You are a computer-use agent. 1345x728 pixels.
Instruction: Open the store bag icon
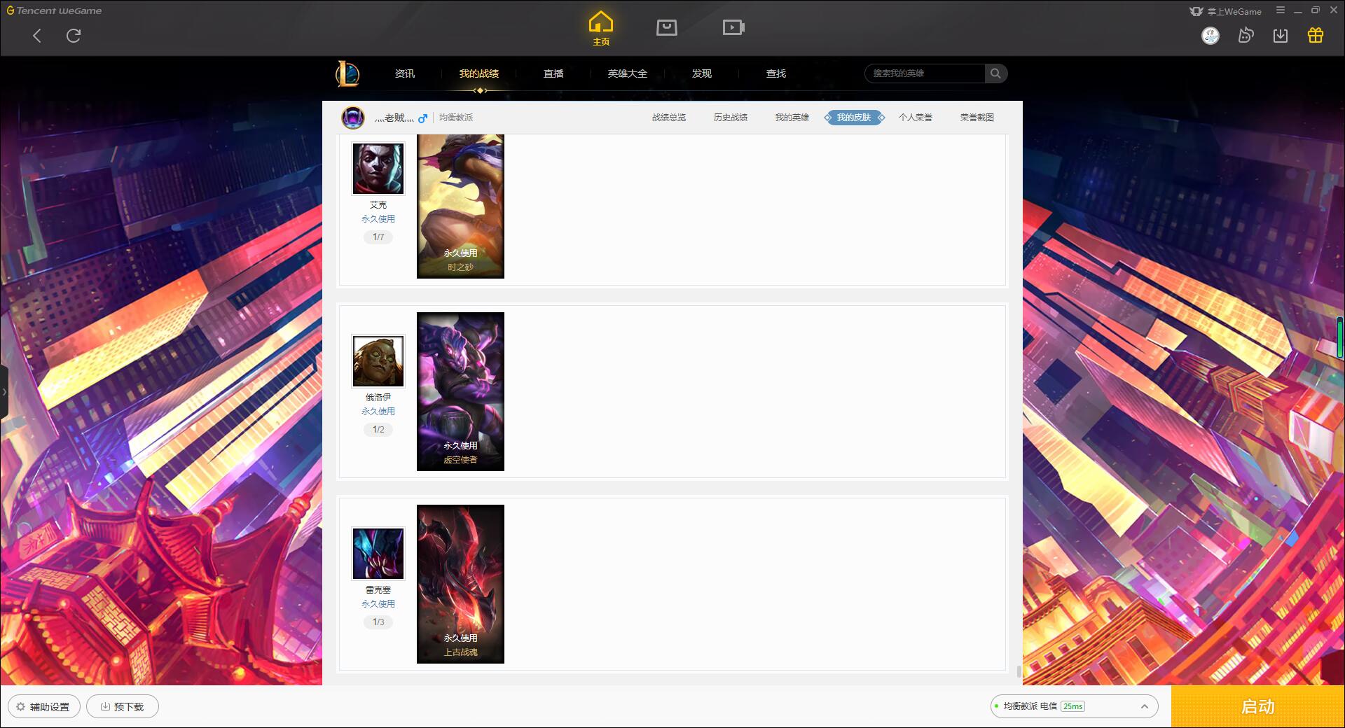[667, 27]
